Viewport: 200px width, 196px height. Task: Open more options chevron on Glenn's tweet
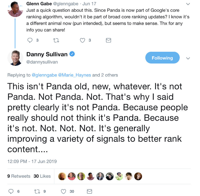188,4
